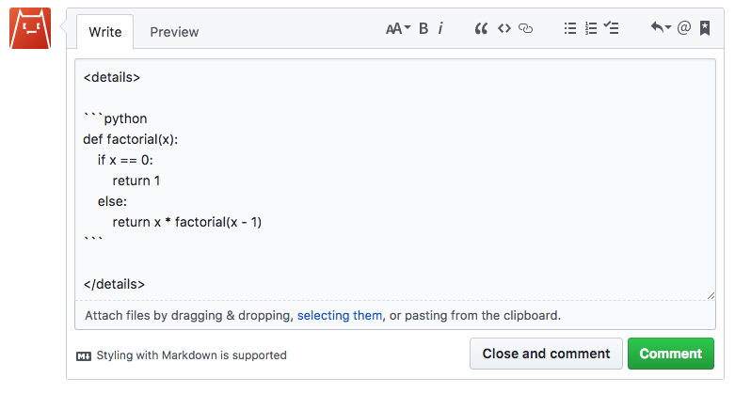Apply italic formatting with i icon
Screen dimensions: 735x394
440,29
